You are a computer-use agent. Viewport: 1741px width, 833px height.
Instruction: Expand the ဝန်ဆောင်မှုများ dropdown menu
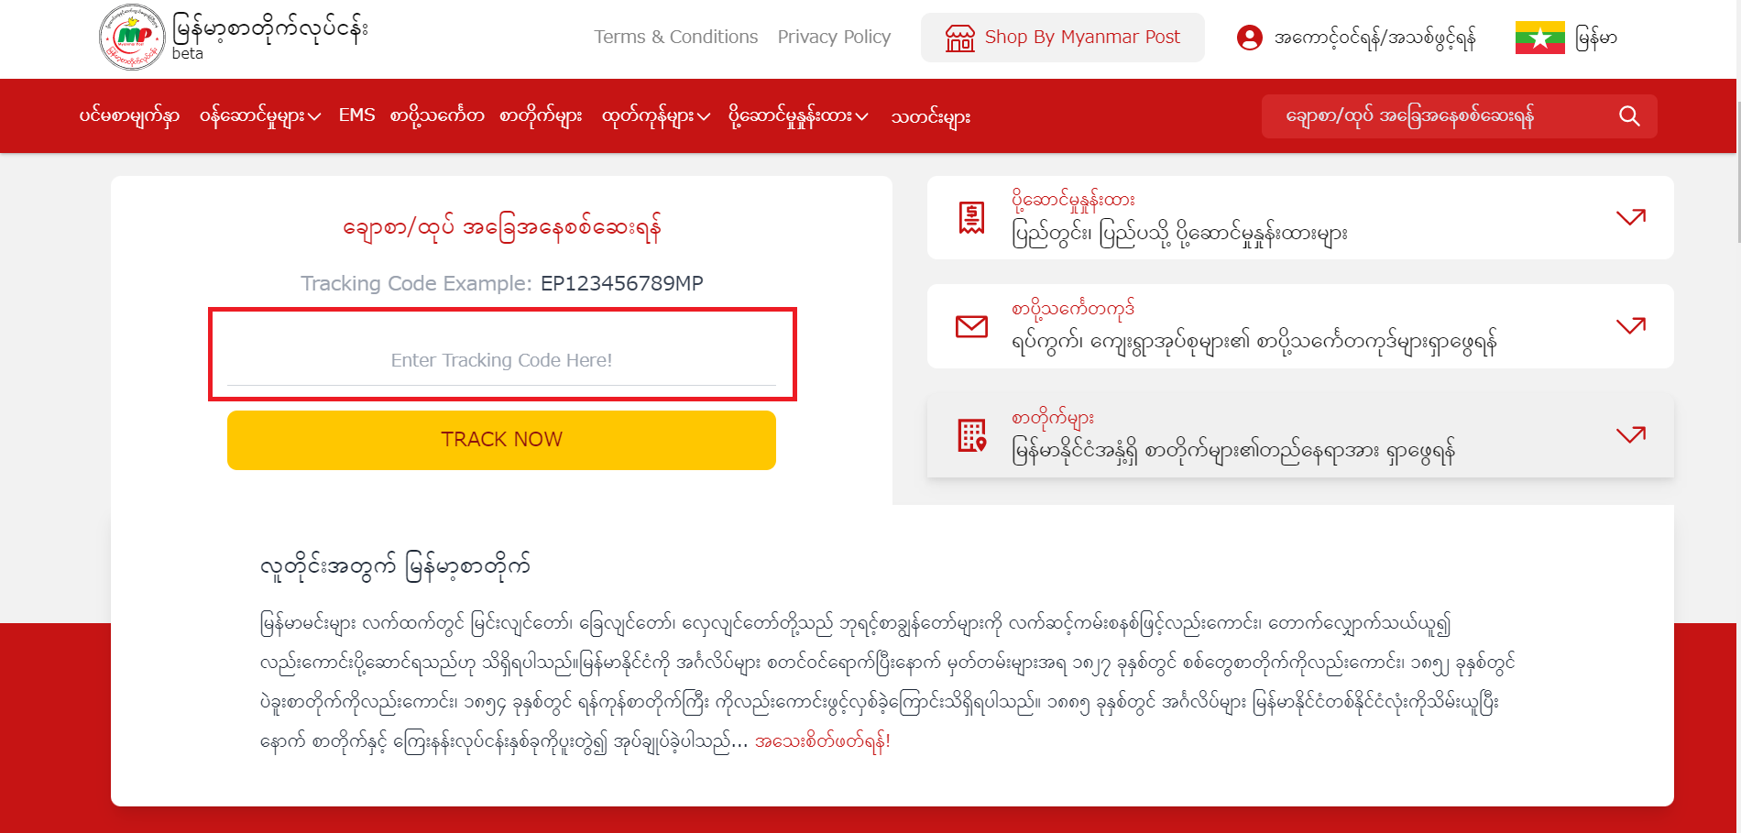click(259, 116)
